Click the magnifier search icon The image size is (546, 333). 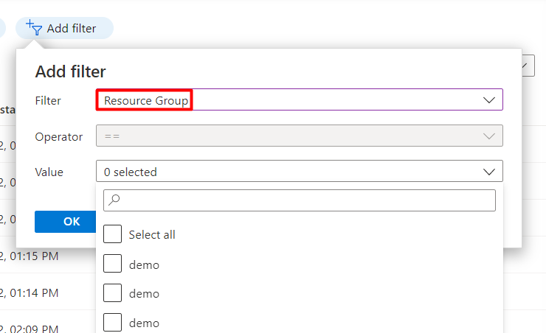point(114,200)
